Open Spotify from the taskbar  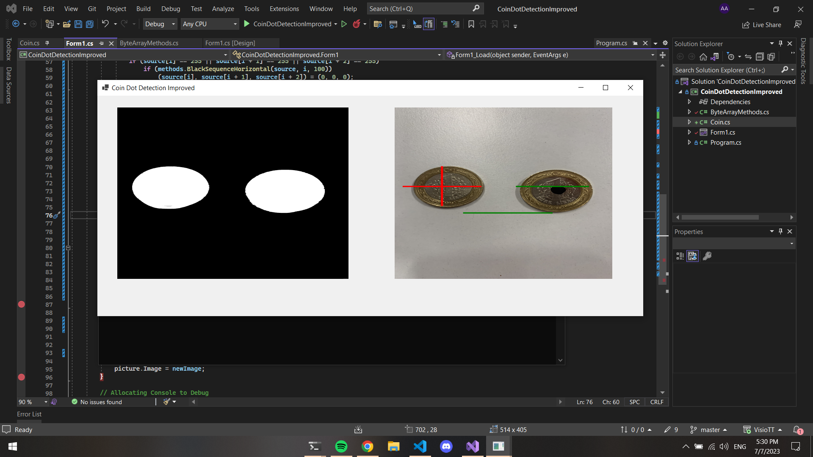point(341,446)
